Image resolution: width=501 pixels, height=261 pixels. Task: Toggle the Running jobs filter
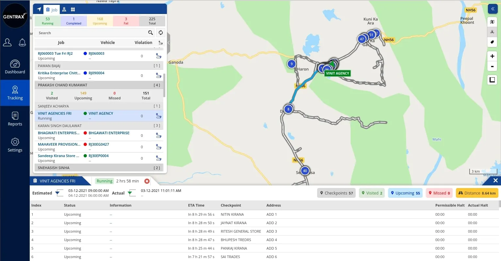[x=48, y=21]
